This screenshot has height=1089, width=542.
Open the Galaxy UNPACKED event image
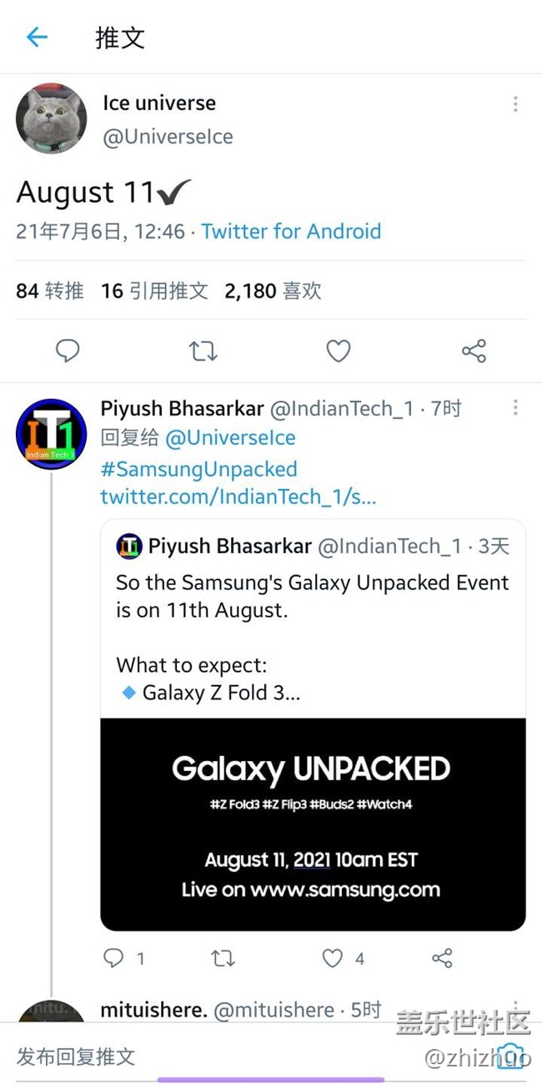313,824
